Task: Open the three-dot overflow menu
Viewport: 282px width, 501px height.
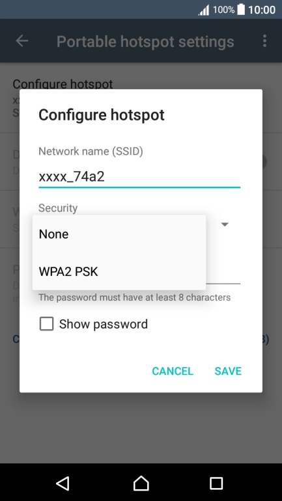Action: [x=264, y=41]
